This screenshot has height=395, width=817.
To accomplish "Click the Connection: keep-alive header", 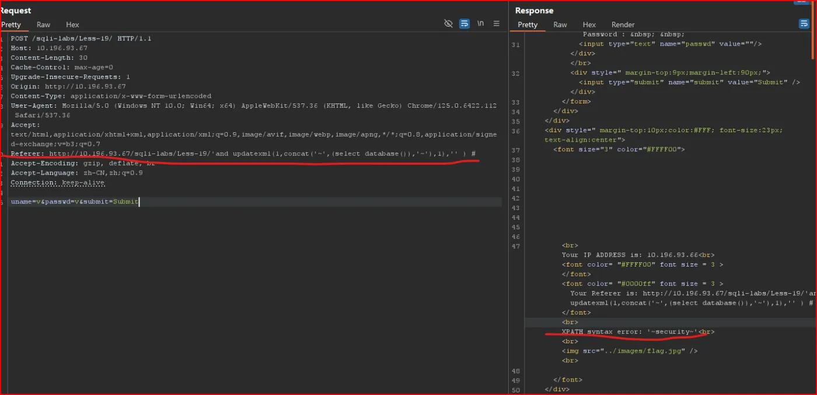I will (x=58, y=182).
